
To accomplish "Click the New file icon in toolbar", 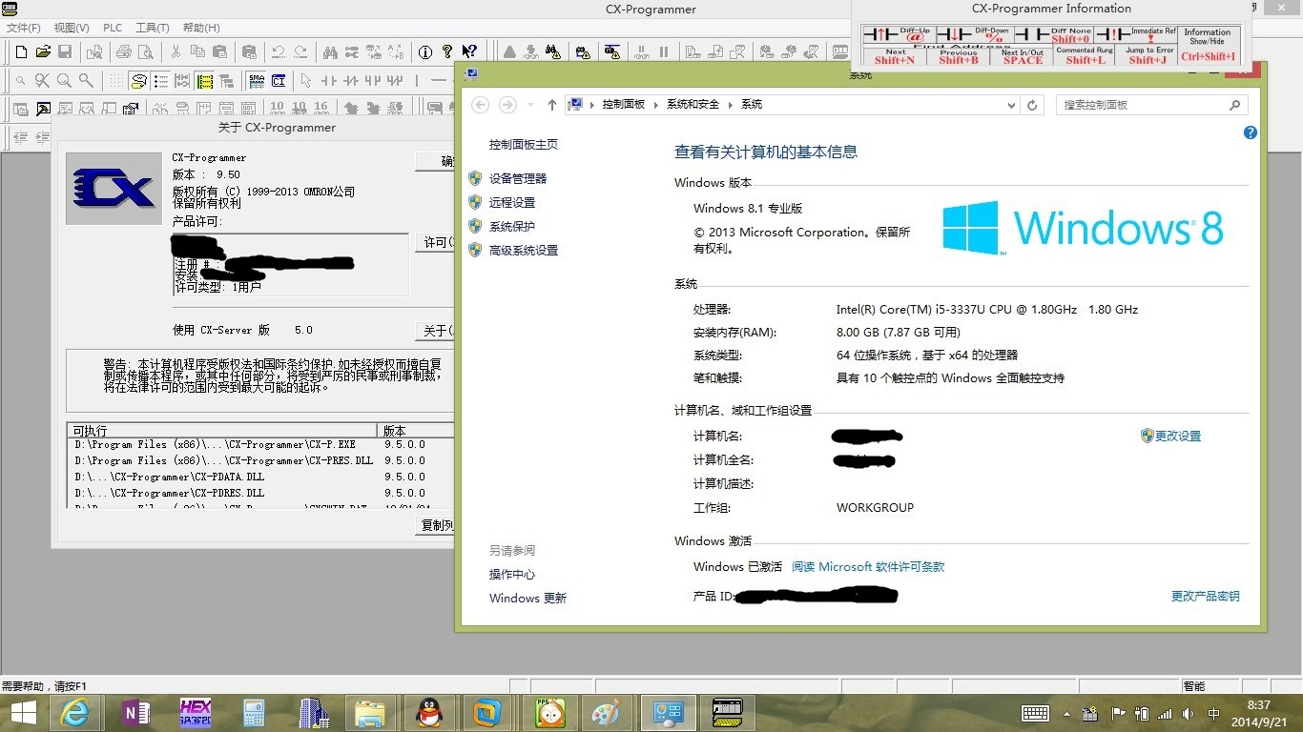I will click(21, 51).
